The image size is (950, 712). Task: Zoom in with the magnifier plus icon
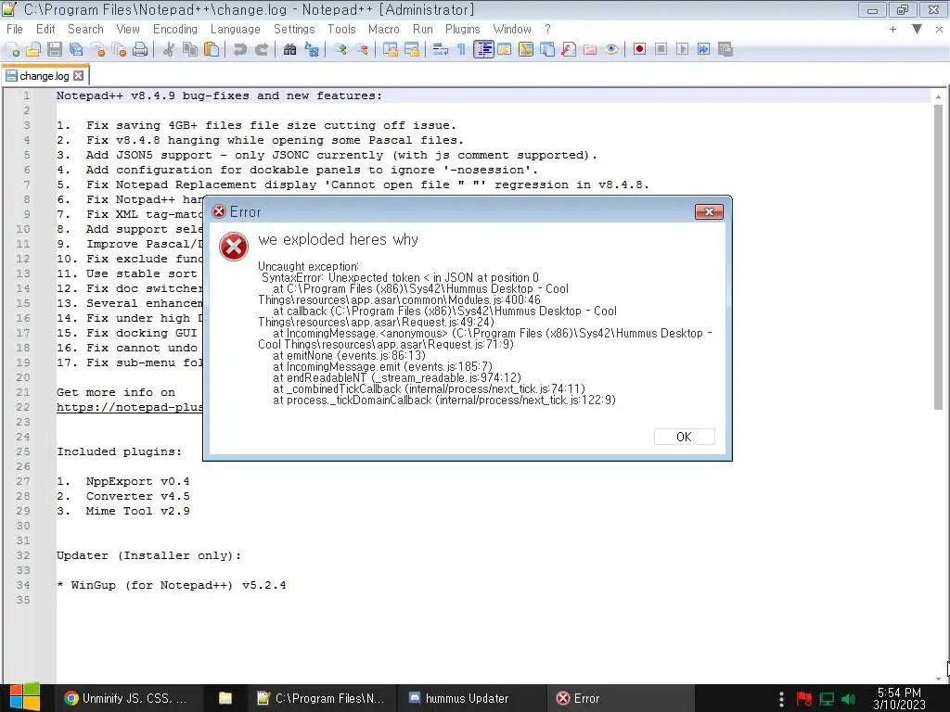coord(340,50)
